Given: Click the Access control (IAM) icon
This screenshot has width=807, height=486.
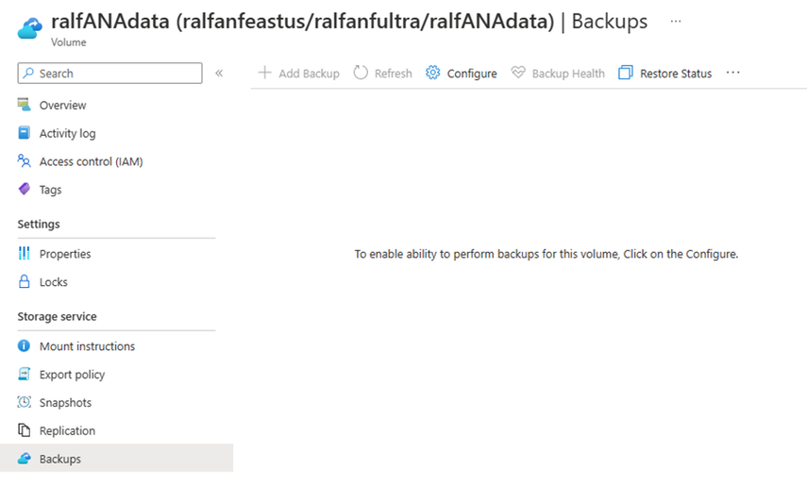Looking at the screenshot, I should (25, 161).
